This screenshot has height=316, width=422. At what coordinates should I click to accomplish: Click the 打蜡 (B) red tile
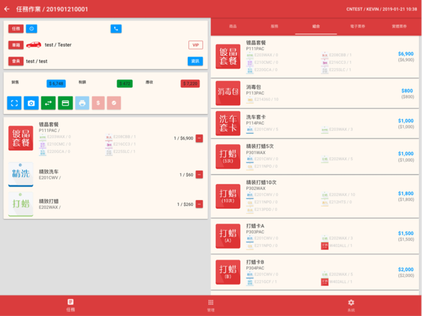coord(228,272)
